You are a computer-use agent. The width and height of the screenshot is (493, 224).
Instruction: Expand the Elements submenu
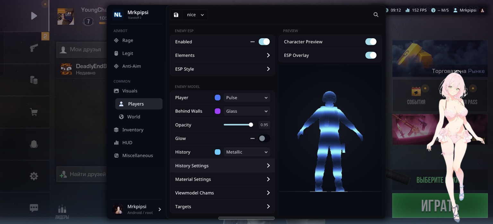click(x=222, y=55)
